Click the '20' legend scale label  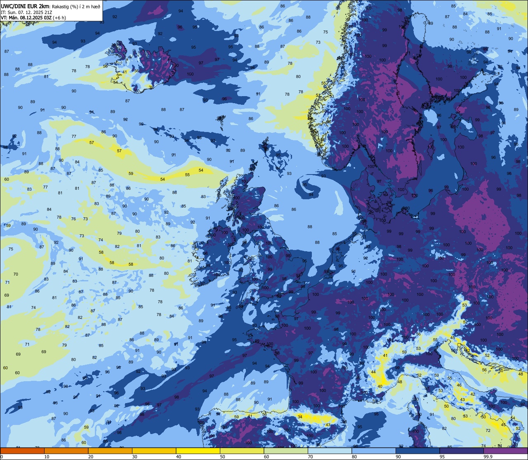91,457
